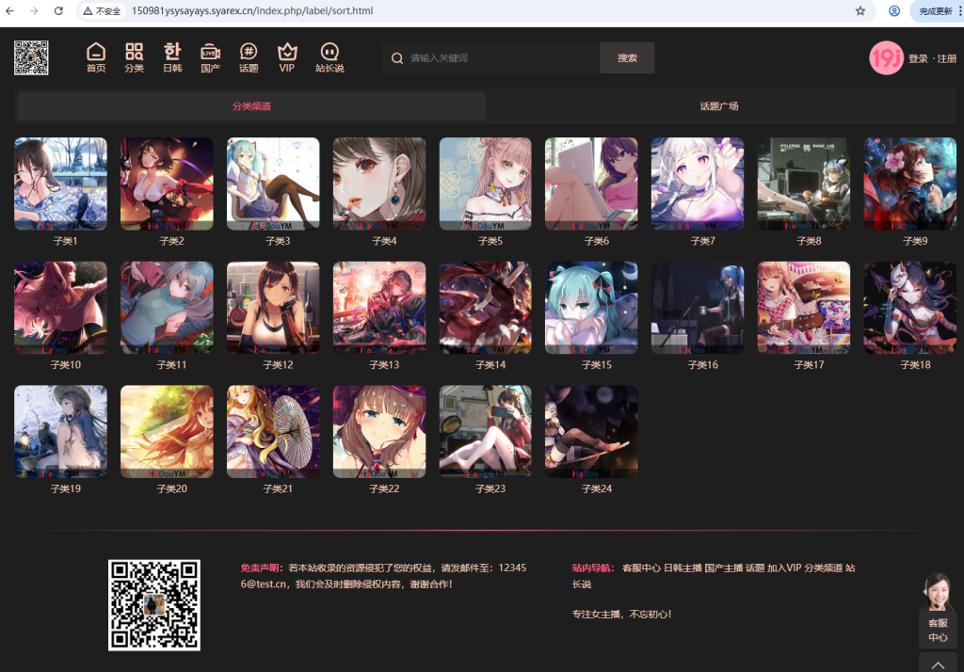Click the browser forward arrow
The width and height of the screenshot is (964, 672).
[34, 10]
